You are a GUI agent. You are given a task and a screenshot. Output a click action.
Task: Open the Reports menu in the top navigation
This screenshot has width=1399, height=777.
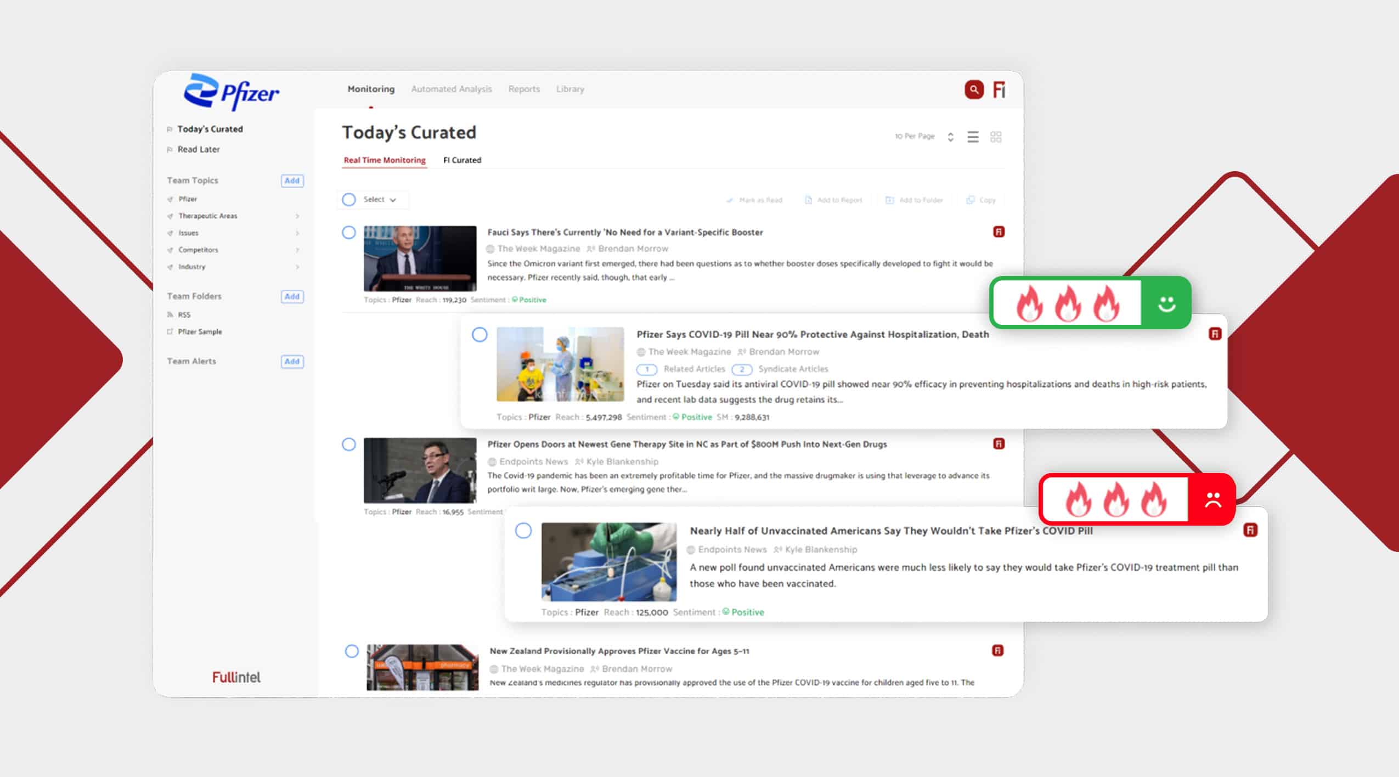[x=523, y=89]
